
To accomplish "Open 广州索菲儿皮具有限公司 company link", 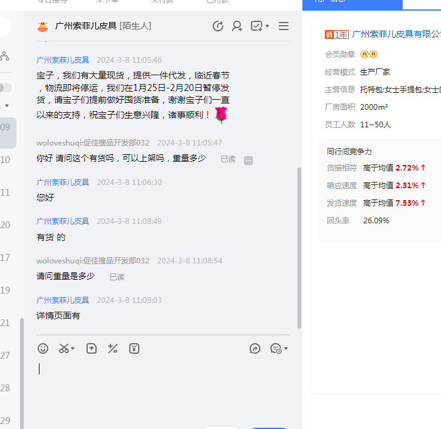I will coord(396,34).
